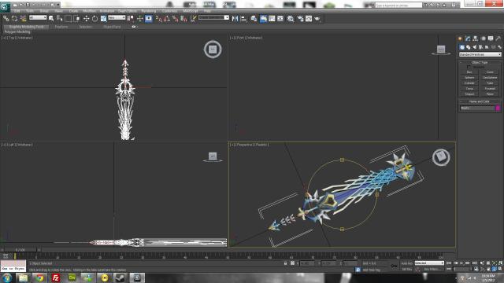The width and height of the screenshot is (504, 283).
Task: Open the selection filter dropdown in toolbar
Action: pyautogui.click(x=38, y=17)
